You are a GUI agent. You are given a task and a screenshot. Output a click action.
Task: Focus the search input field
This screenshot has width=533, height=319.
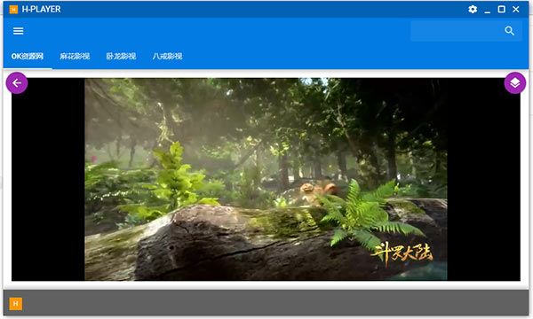[x=457, y=31]
